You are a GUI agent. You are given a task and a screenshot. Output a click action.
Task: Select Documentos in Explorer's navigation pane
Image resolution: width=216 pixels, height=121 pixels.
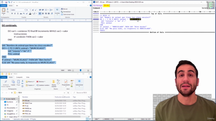[11, 108]
